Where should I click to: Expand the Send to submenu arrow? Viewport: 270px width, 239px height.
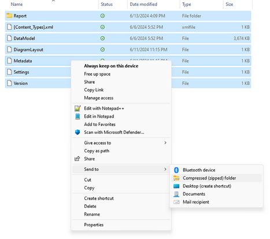pos(165,169)
